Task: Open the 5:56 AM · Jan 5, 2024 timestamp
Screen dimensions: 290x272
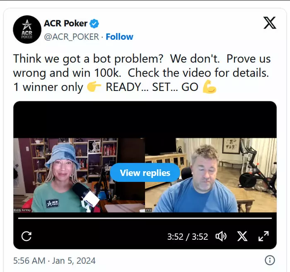Action: coord(54,261)
